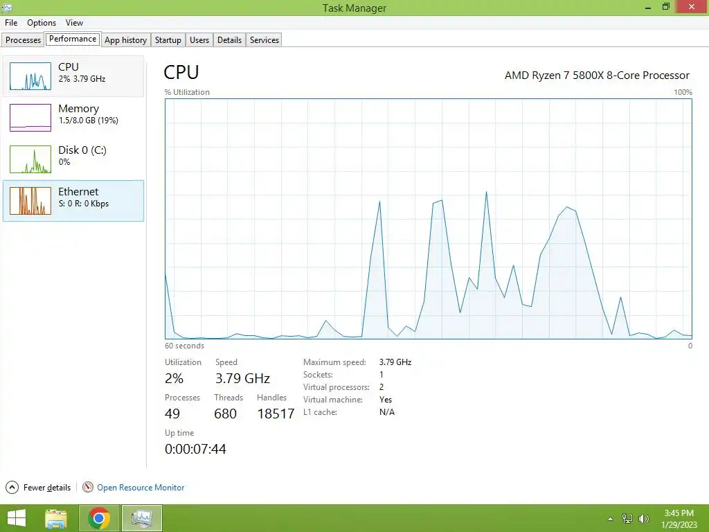This screenshot has width=709, height=532.
Task: Collapse with Fewer details chevron icon
Action: (x=12, y=487)
